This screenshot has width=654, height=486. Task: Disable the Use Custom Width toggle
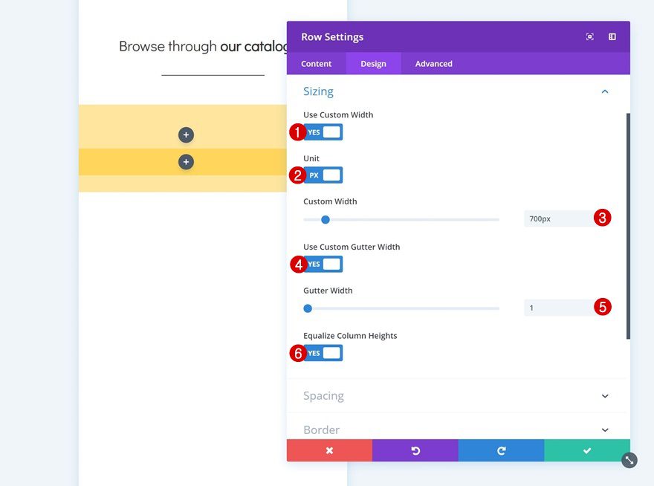point(323,132)
